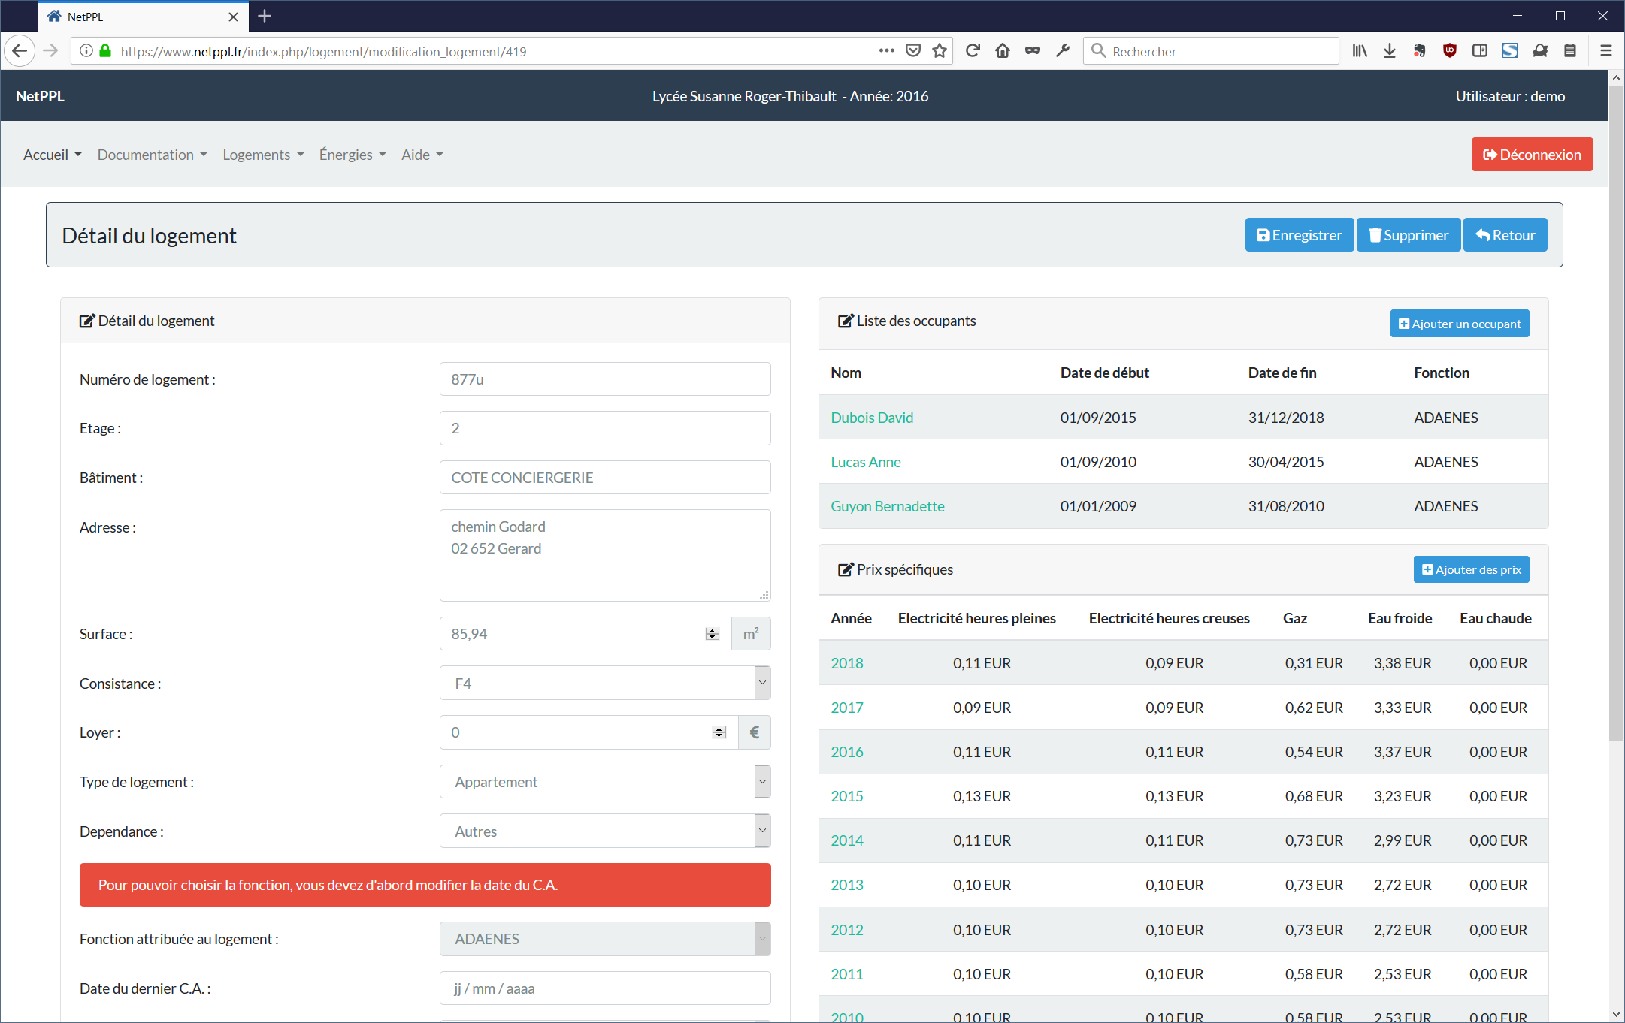Open the Logements menu

point(263,155)
